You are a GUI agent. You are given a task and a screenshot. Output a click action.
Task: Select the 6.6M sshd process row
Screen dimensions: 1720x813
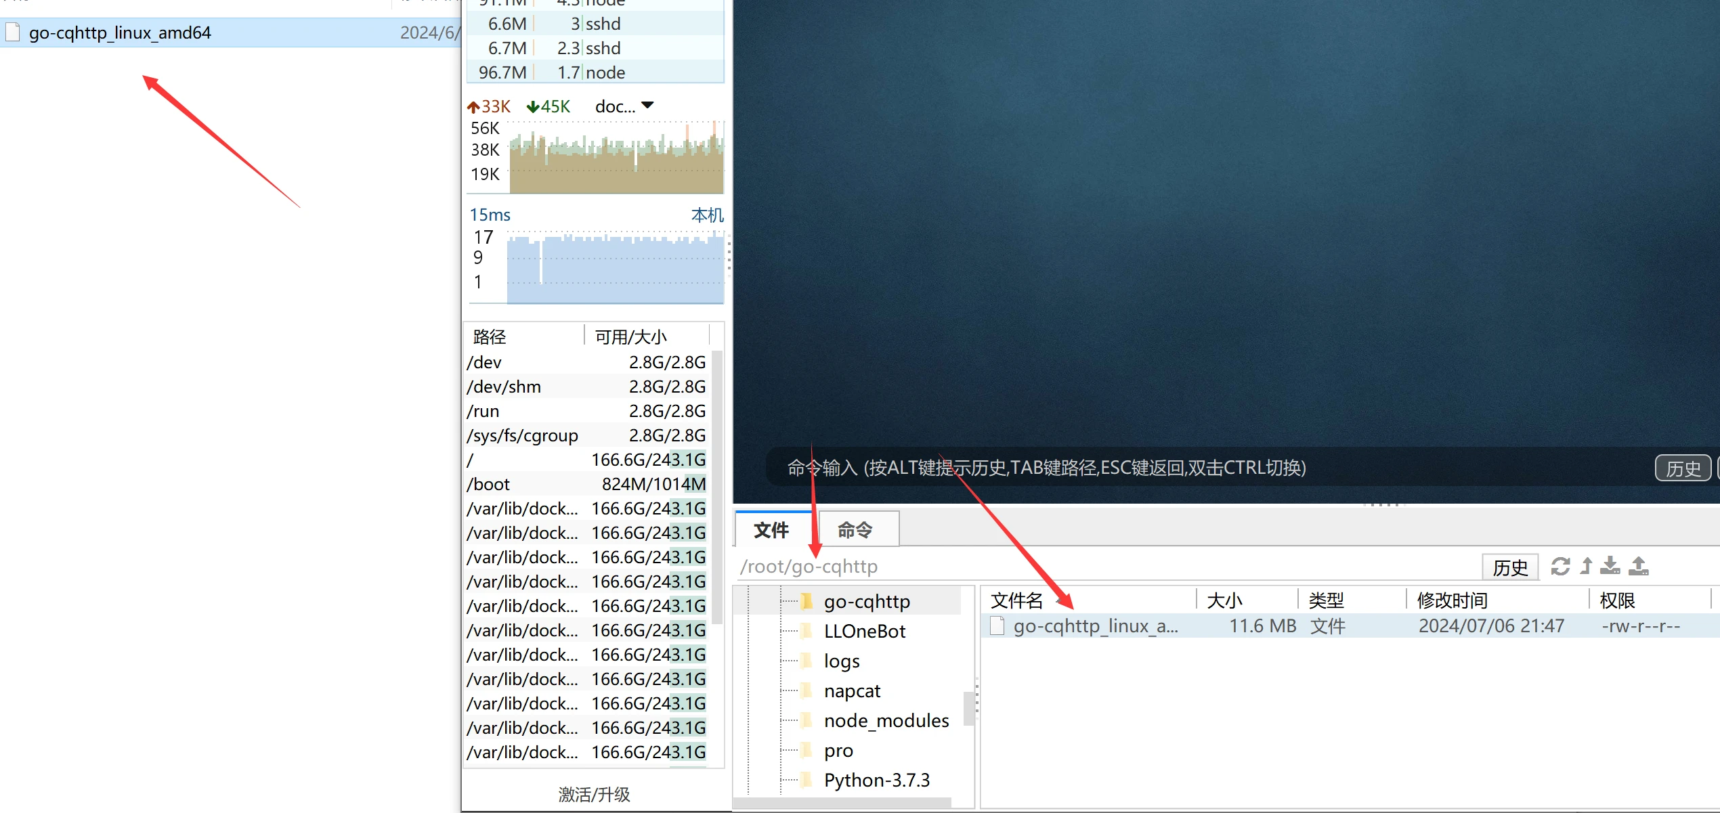coord(596,24)
